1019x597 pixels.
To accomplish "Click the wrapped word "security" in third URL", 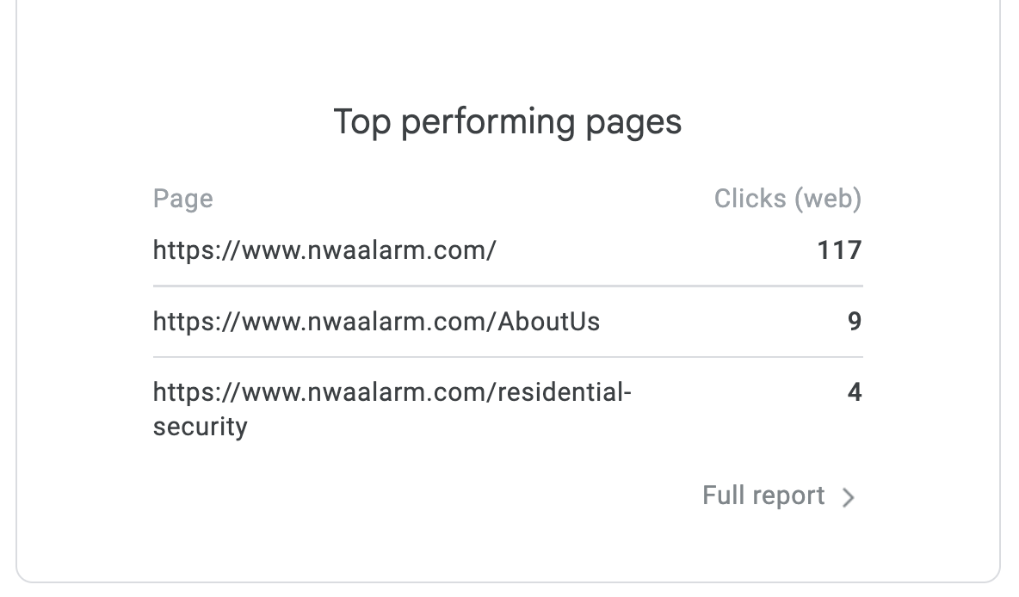I will click(x=200, y=427).
